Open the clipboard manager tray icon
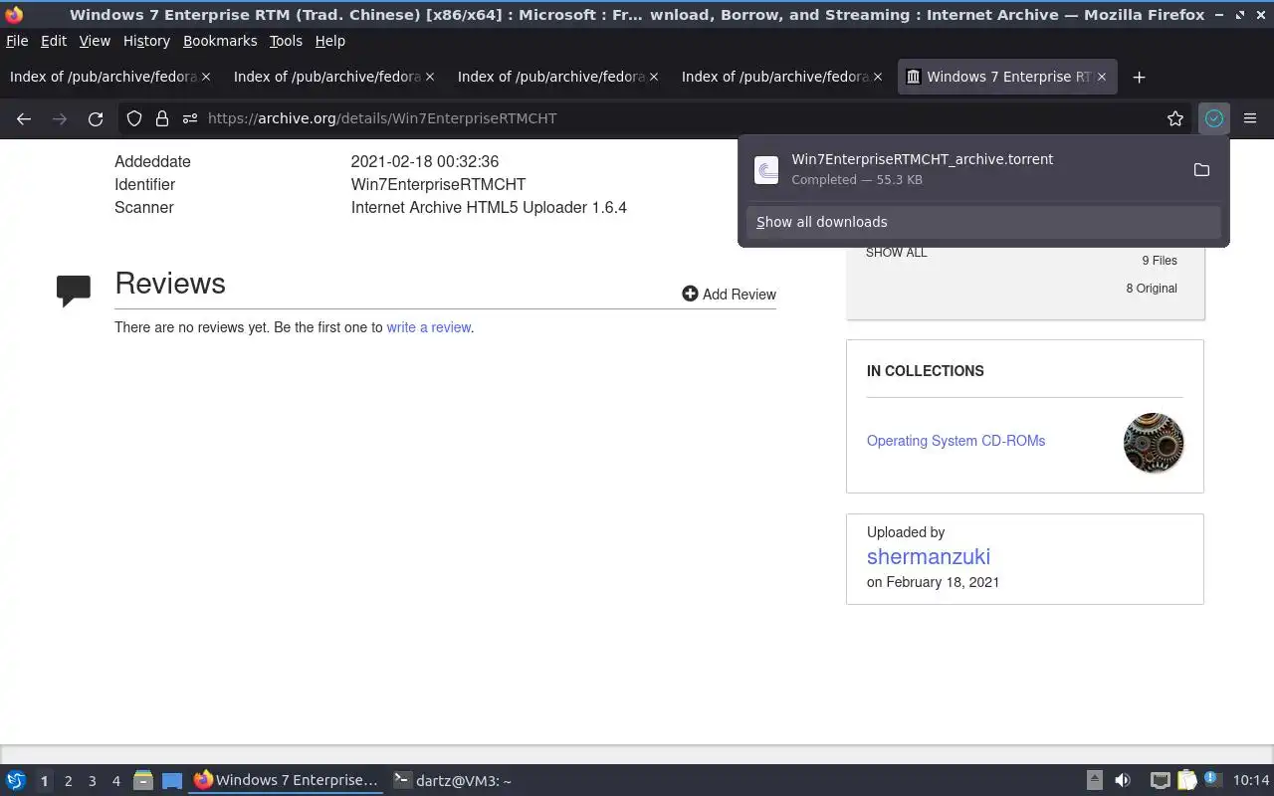This screenshot has height=796, width=1274. pos(1186,780)
